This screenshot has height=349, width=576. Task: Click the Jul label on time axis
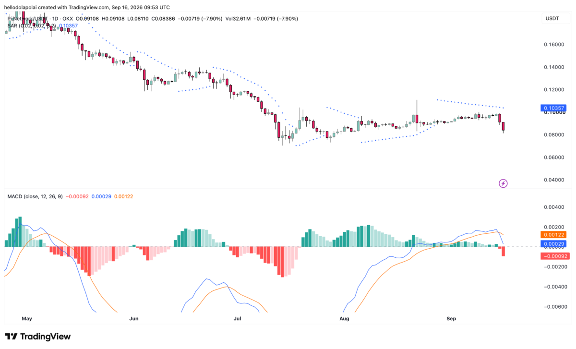238,319
